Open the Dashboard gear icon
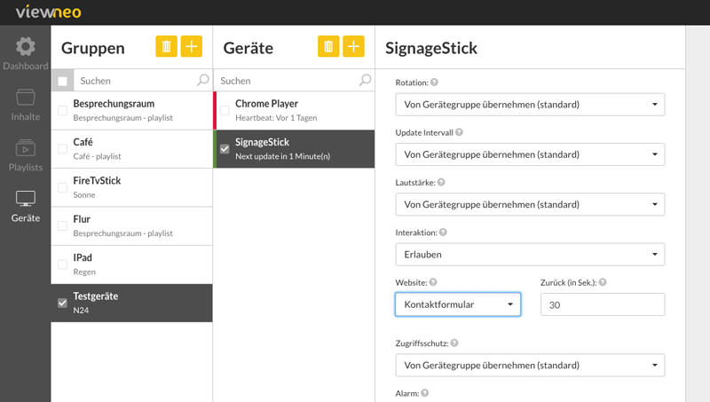The image size is (710, 402). pyautogui.click(x=26, y=47)
